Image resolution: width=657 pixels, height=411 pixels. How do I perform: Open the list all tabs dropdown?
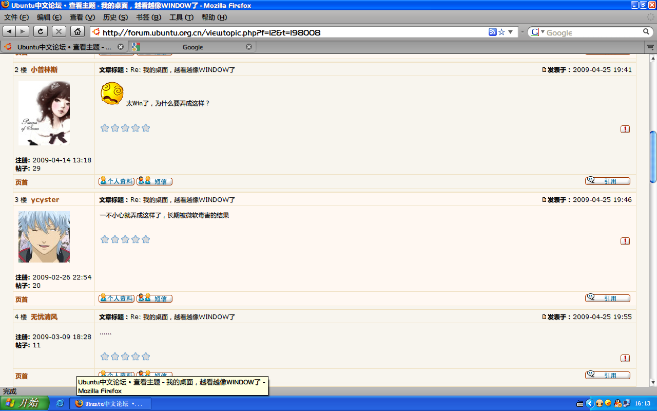pos(651,47)
